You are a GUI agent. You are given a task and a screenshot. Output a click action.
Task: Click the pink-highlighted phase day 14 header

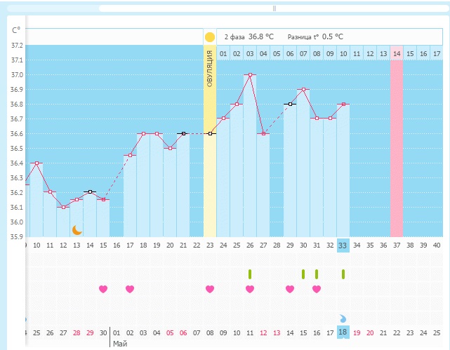[397, 53]
